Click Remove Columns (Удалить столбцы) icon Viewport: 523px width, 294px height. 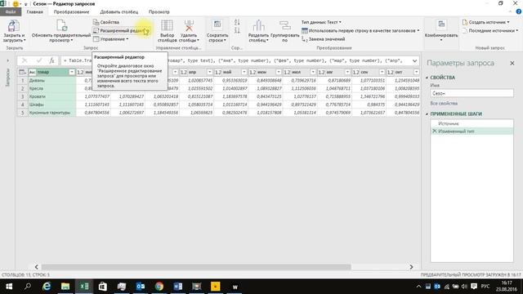(x=189, y=26)
